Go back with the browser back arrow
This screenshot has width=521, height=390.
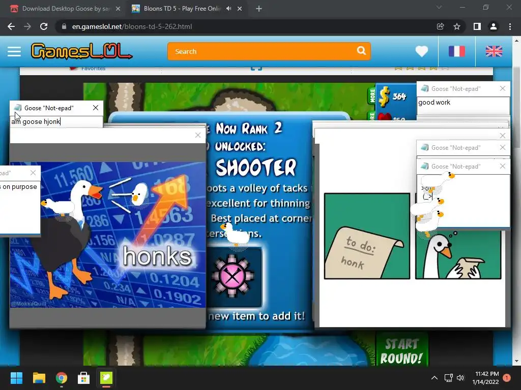(x=11, y=26)
